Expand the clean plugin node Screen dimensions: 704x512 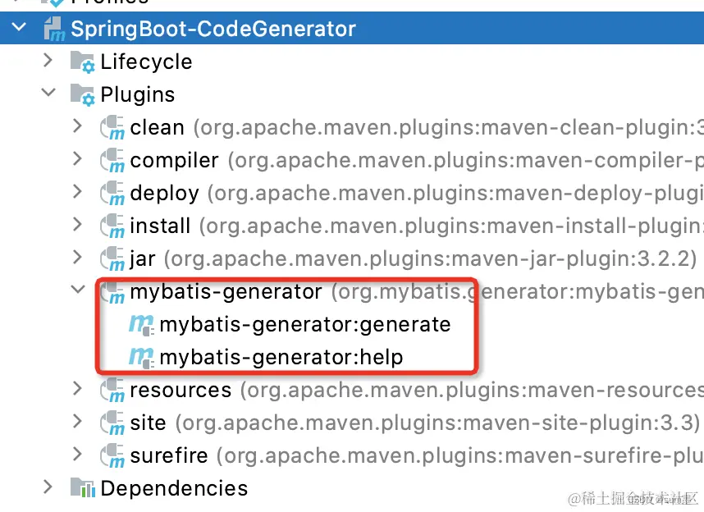77,127
